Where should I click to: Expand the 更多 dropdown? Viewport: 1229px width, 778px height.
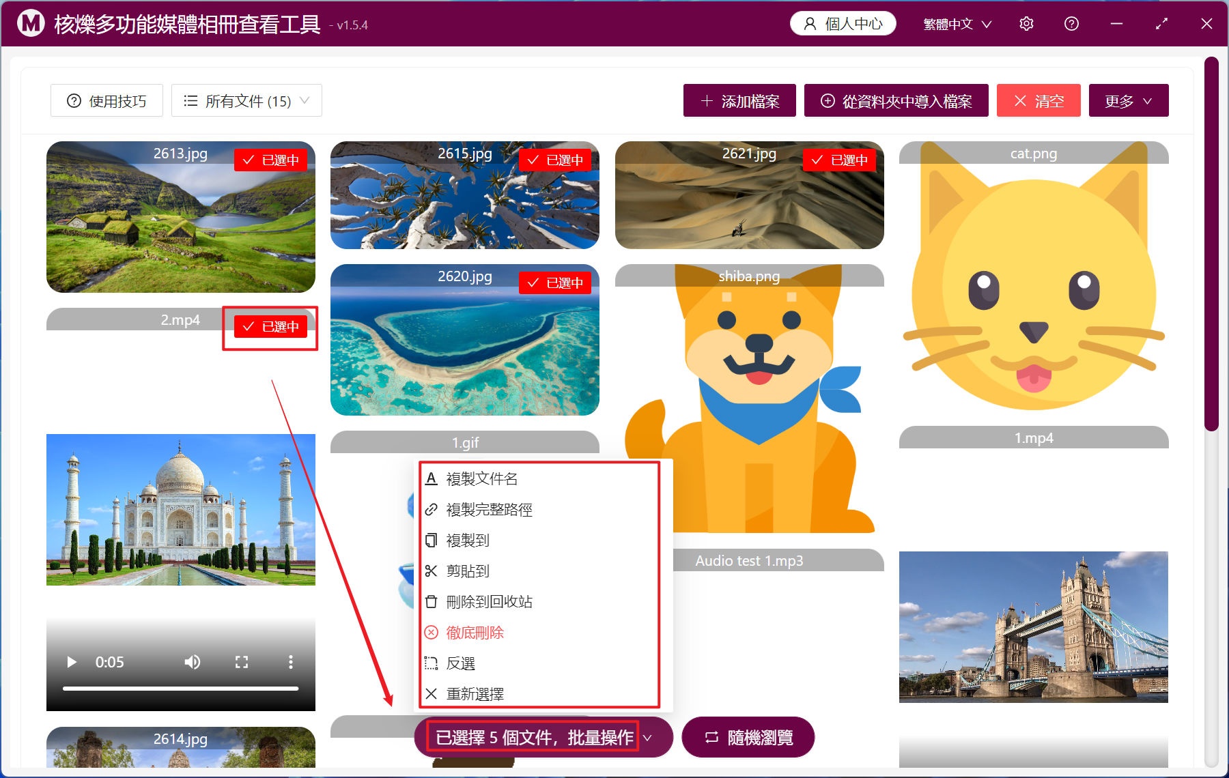tap(1129, 101)
